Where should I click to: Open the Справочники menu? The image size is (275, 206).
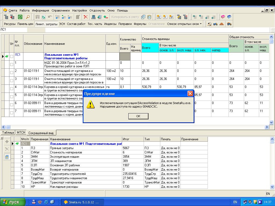(61, 10)
